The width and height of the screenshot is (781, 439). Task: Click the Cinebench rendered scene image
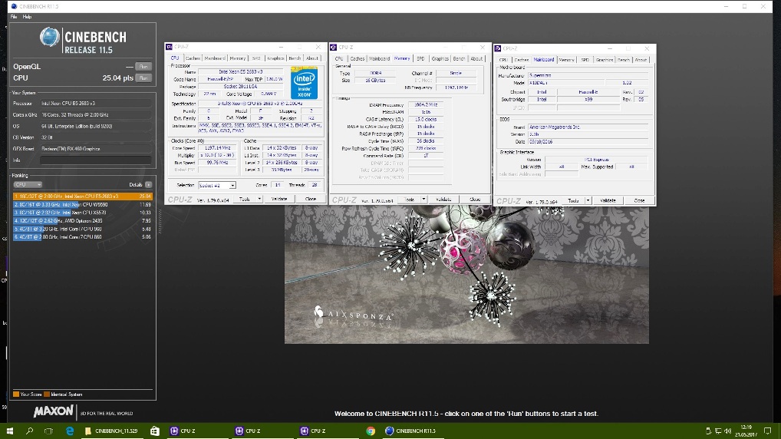pyautogui.click(x=466, y=275)
